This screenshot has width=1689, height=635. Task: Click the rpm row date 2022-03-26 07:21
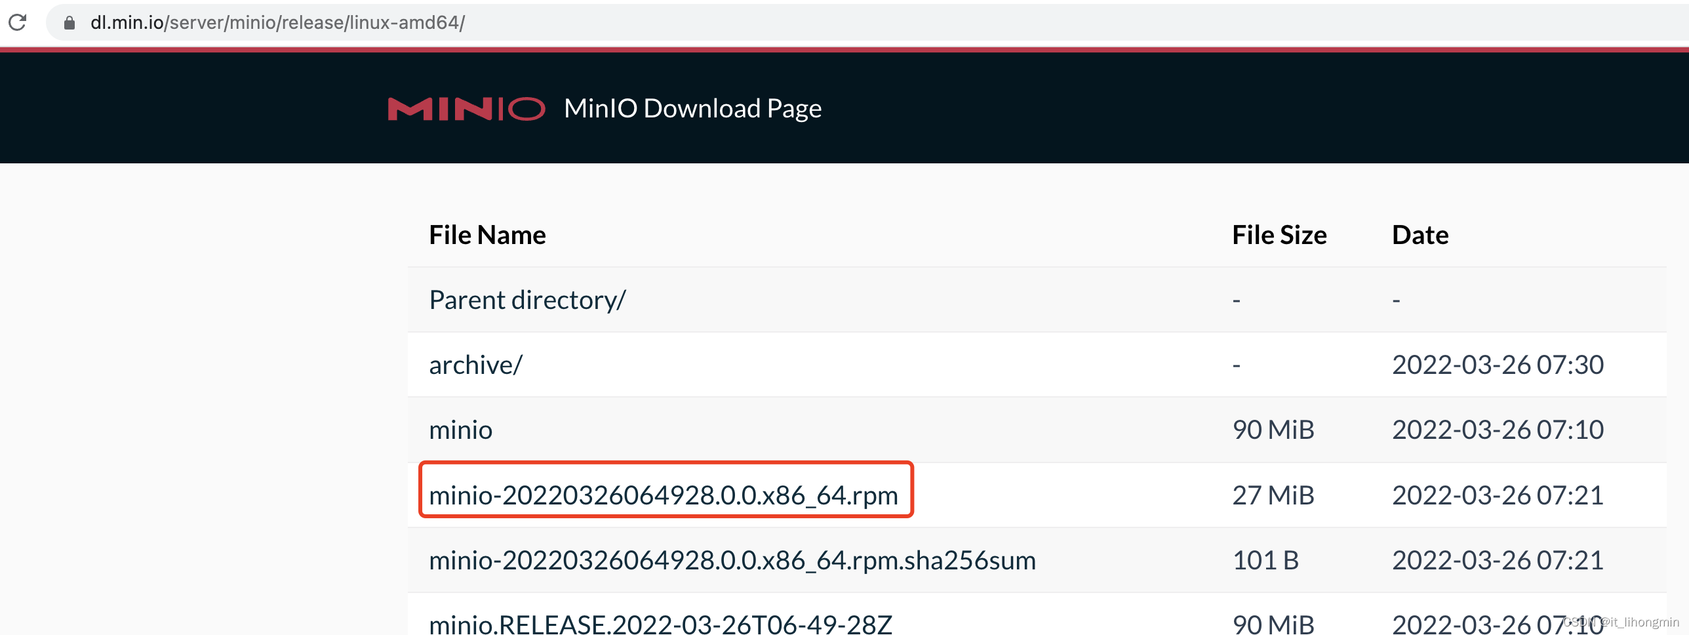[1498, 495]
